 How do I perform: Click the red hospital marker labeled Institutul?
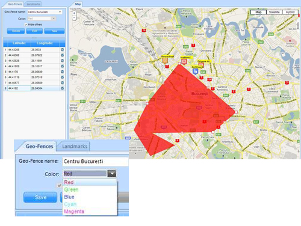184,61
